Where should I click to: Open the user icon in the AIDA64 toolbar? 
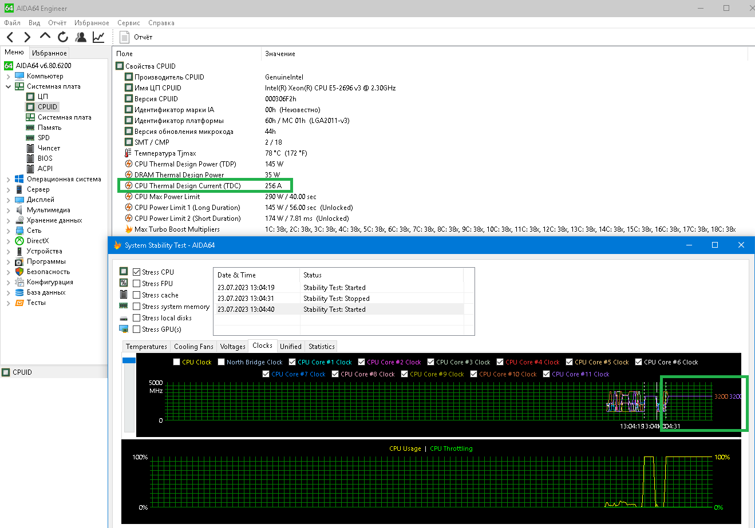point(81,37)
